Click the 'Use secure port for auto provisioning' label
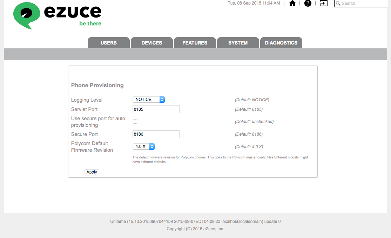This screenshot has height=238, width=391. [x=98, y=122]
